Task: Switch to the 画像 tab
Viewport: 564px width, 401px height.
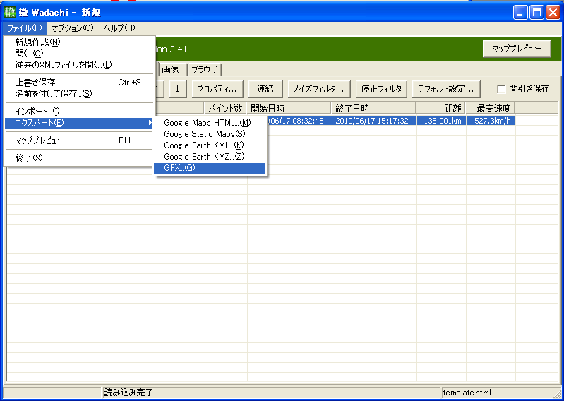Action: (x=173, y=69)
